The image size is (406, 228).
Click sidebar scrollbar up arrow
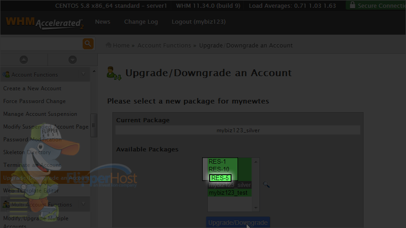94,71
